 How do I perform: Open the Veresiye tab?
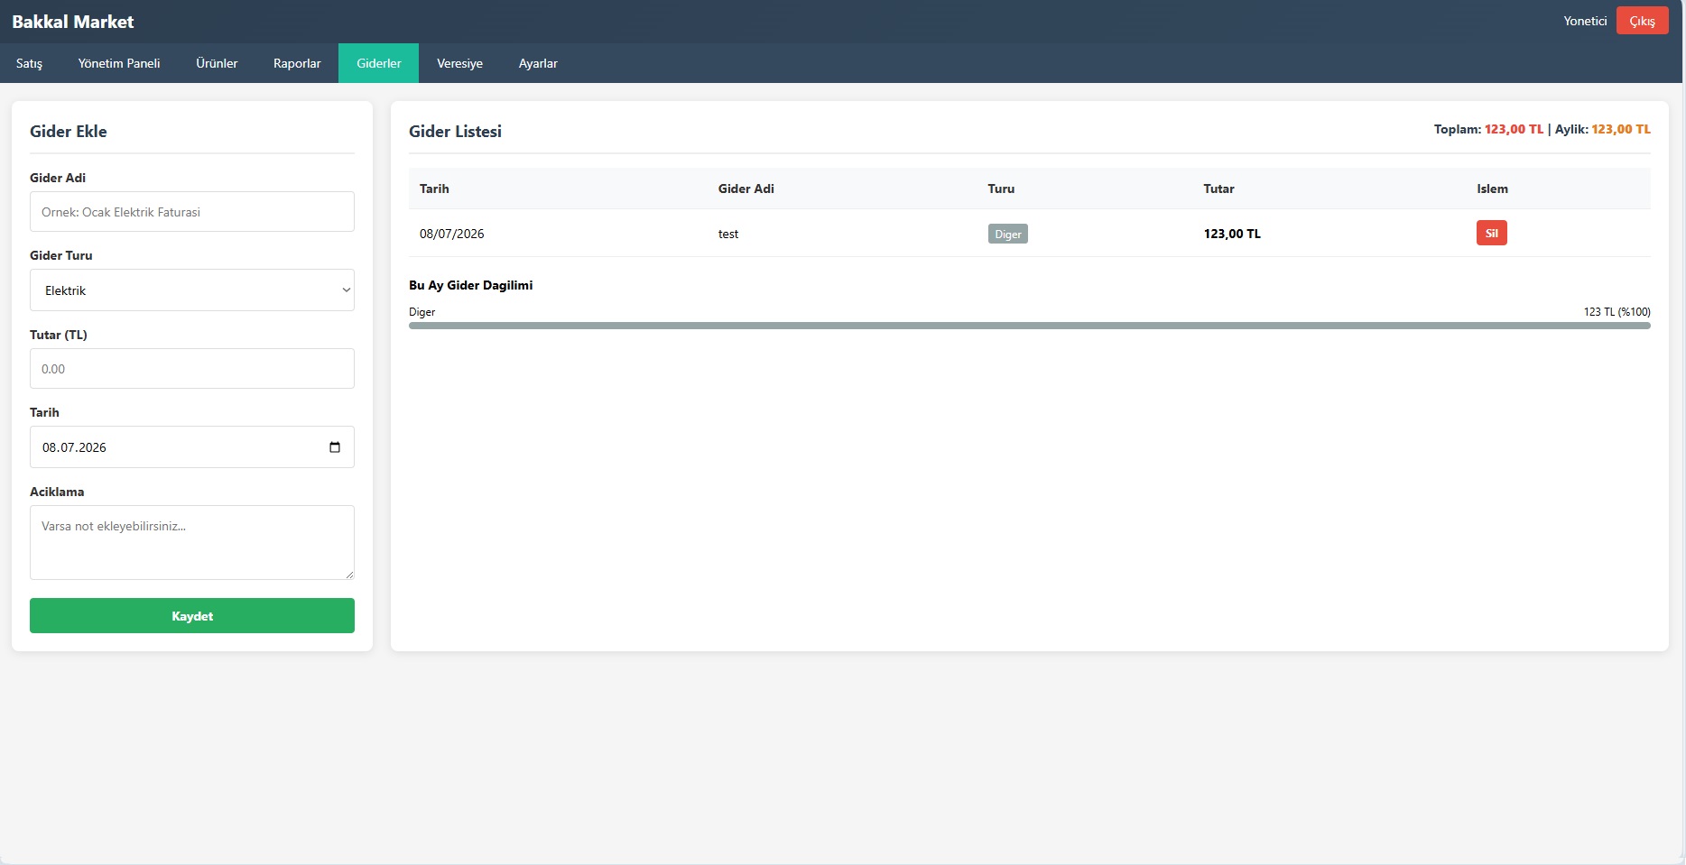(x=459, y=63)
